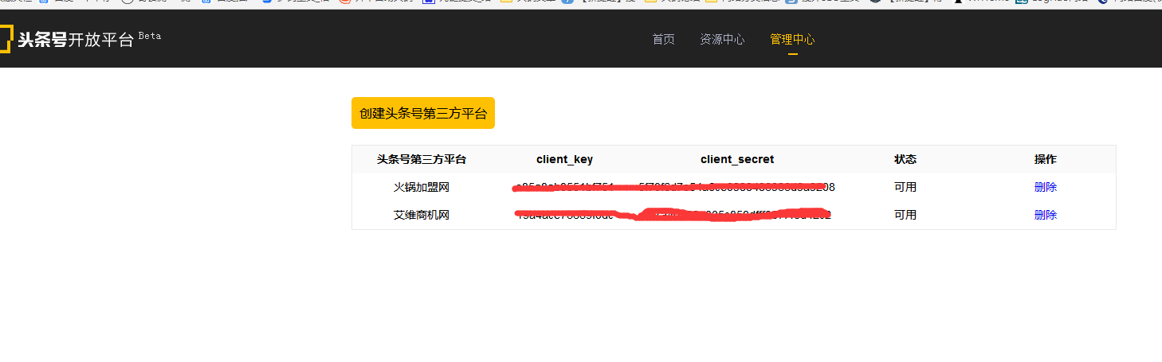Click the client_key column header

[564, 159]
